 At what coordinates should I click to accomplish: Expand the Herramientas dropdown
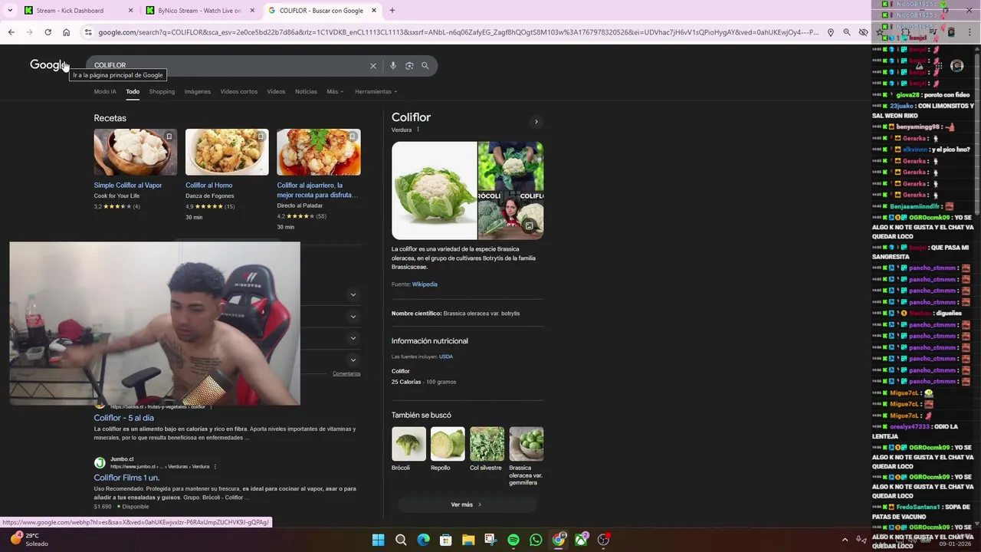(x=376, y=92)
